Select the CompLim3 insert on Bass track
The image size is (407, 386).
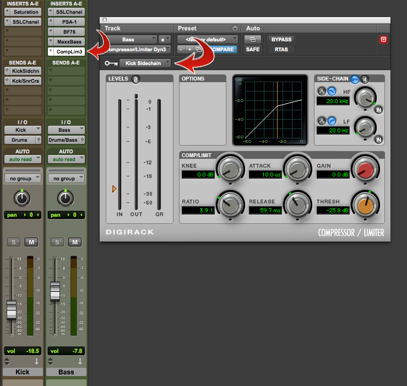point(66,51)
